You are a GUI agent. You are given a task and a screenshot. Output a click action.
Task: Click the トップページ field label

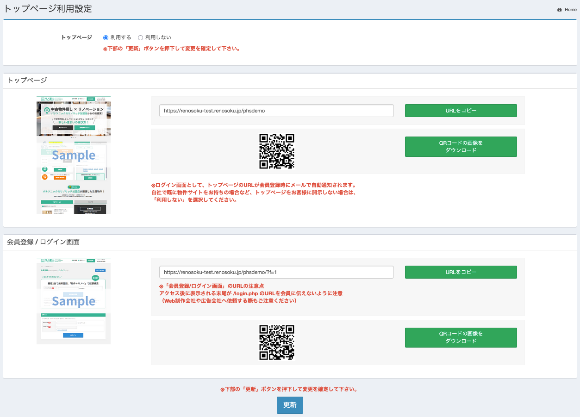[77, 37]
